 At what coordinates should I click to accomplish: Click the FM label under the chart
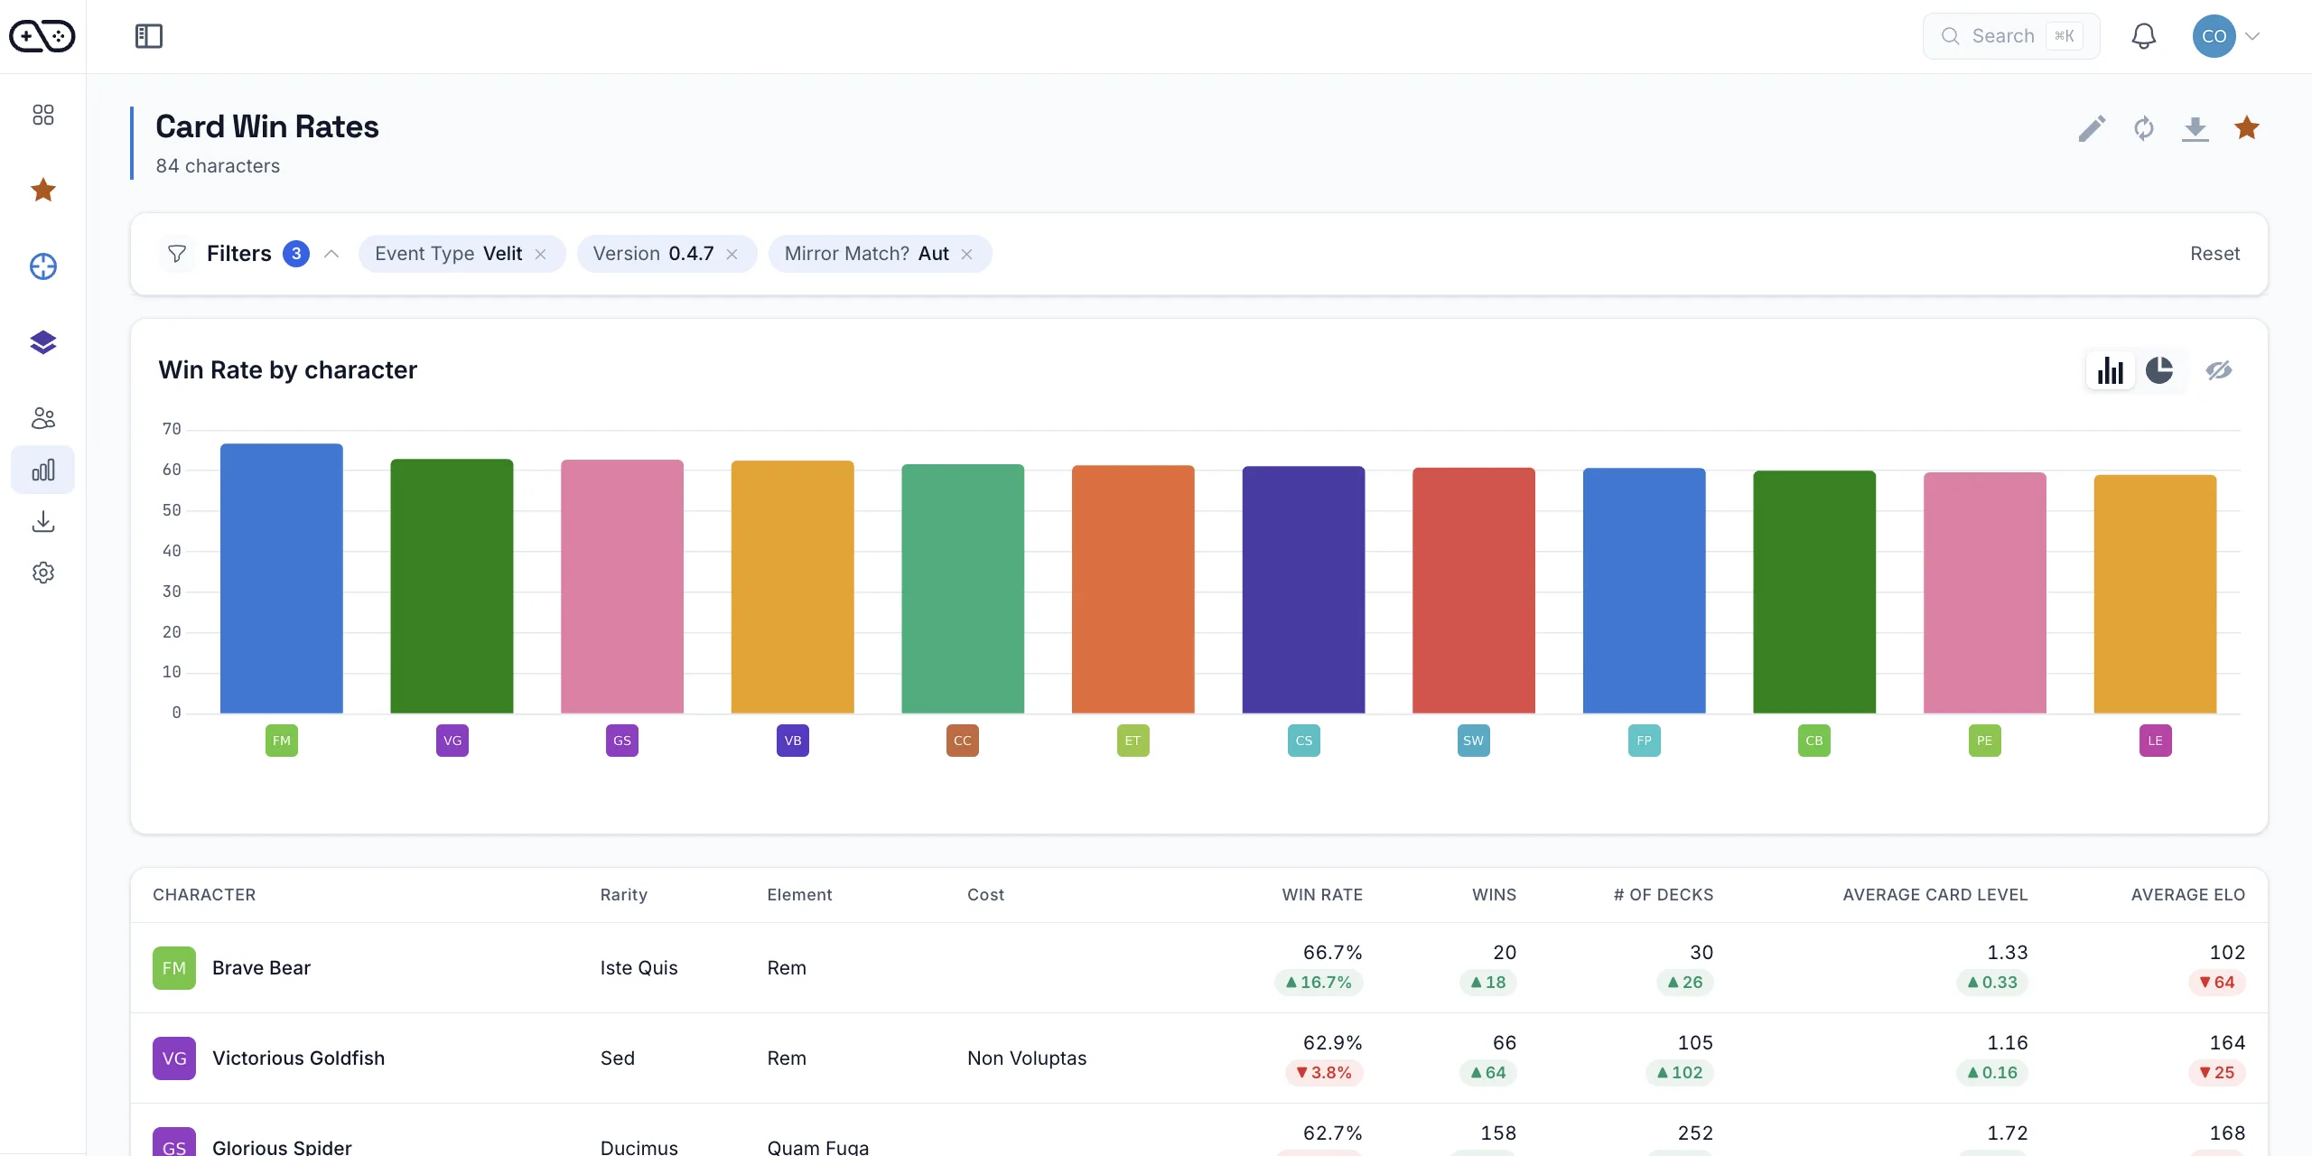click(282, 741)
